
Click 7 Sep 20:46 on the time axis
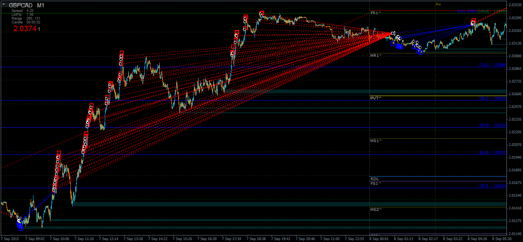(x=306, y=239)
